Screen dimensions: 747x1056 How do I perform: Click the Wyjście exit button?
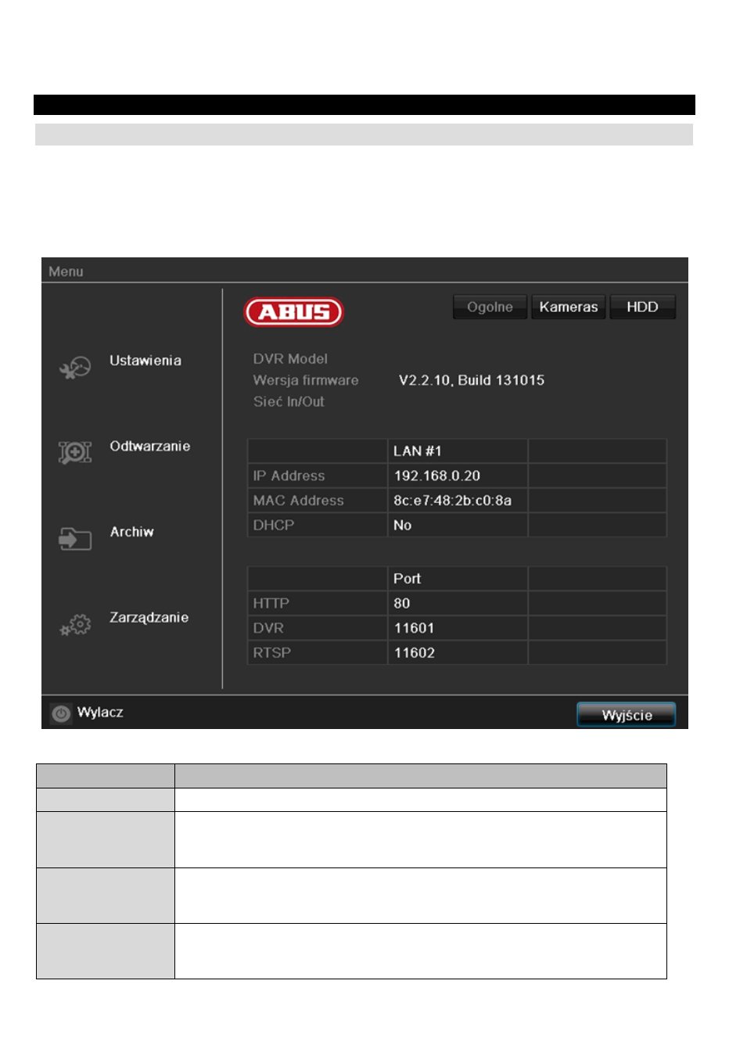[x=627, y=715]
